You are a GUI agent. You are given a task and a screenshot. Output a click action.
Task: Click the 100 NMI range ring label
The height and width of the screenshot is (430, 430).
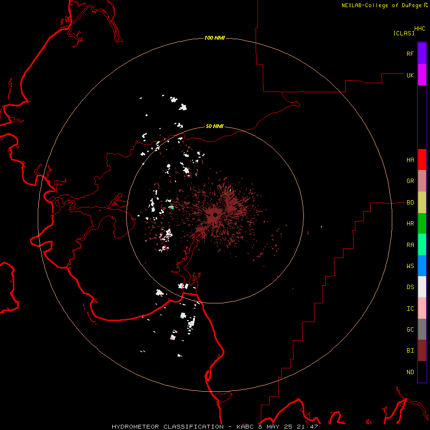click(215, 38)
